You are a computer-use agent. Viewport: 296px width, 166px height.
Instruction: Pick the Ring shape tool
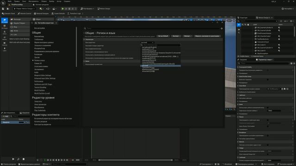(20, 27)
